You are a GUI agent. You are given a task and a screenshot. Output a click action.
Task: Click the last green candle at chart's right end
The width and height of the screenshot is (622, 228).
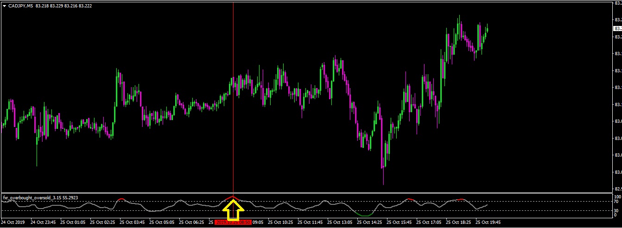[487, 29]
